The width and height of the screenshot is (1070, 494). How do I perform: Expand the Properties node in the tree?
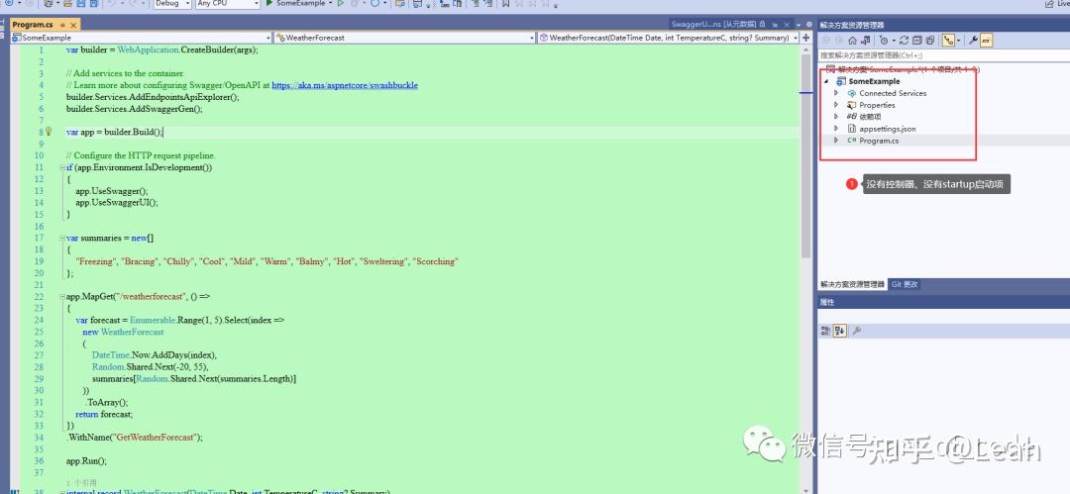[x=836, y=105]
